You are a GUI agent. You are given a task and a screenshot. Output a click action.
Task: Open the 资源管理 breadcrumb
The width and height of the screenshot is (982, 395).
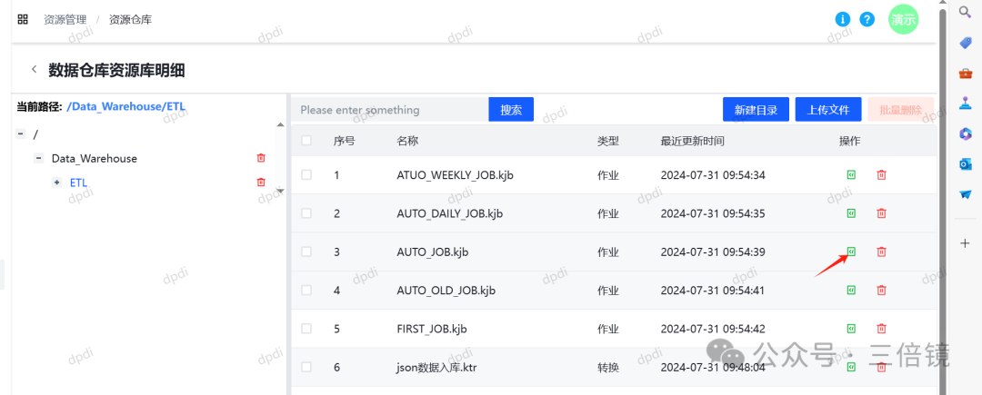[x=64, y=19]
